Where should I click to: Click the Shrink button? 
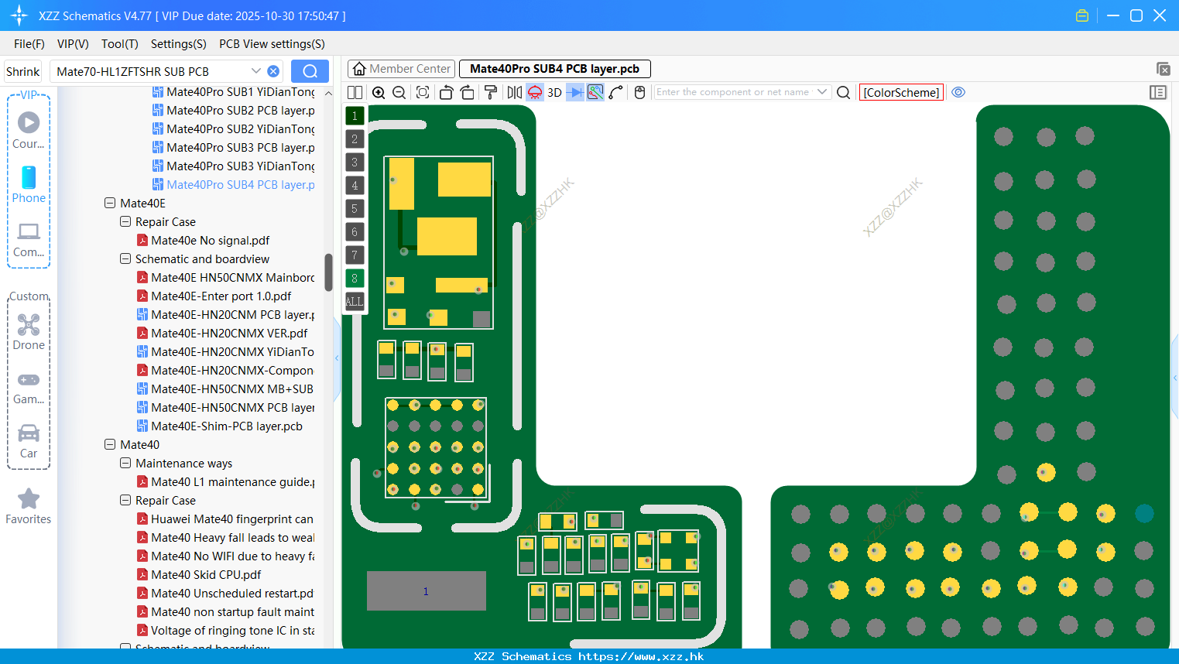(x=23, y=71)
